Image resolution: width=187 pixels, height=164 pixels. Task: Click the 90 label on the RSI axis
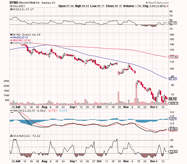(171, 12)
